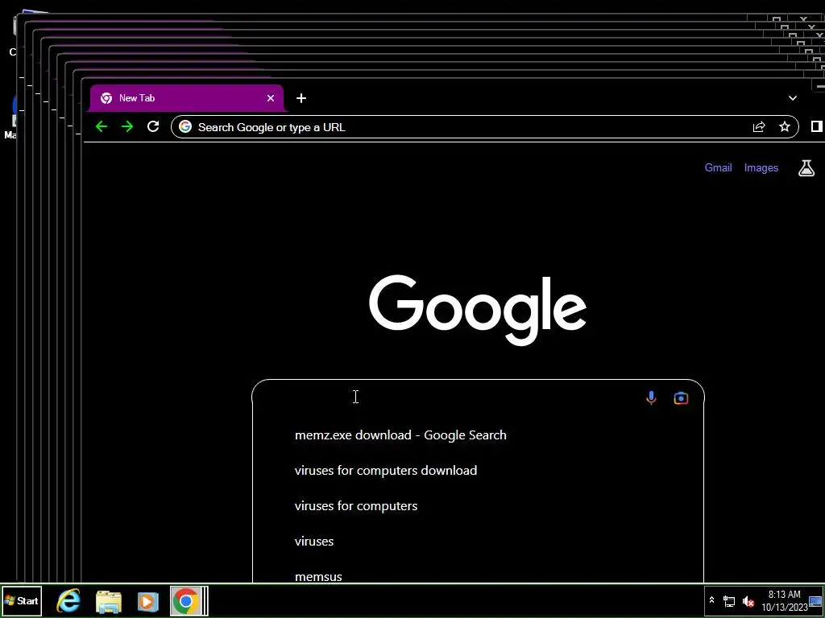Open the Gmail link

pos(718,167)
